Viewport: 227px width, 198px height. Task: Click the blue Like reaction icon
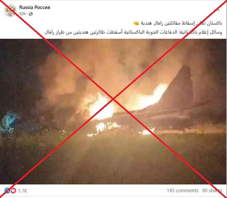coord(7,191)
